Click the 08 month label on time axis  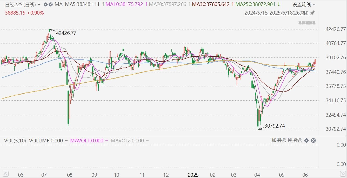tap(69, 175)
